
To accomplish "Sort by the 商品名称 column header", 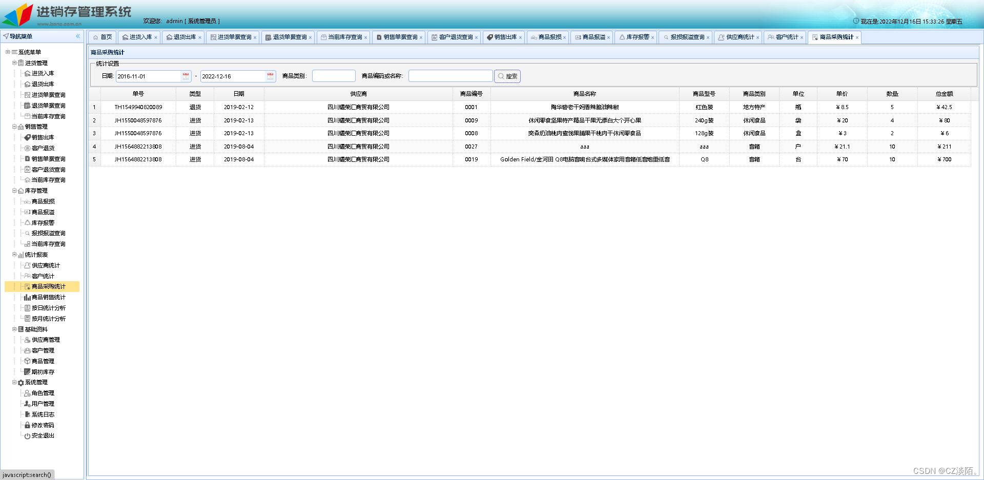I will coord(585,94).
